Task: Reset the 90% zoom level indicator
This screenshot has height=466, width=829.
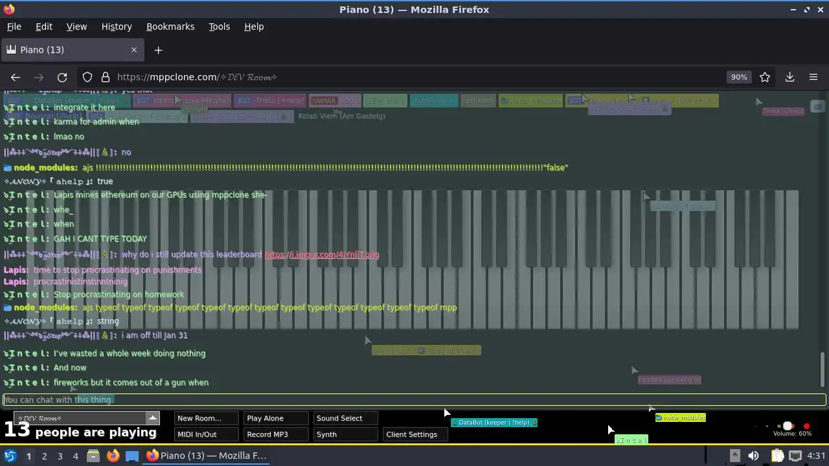Action: (x=739, y=77)
